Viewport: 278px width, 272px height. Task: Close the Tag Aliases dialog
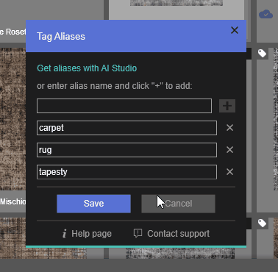point(235,30)
